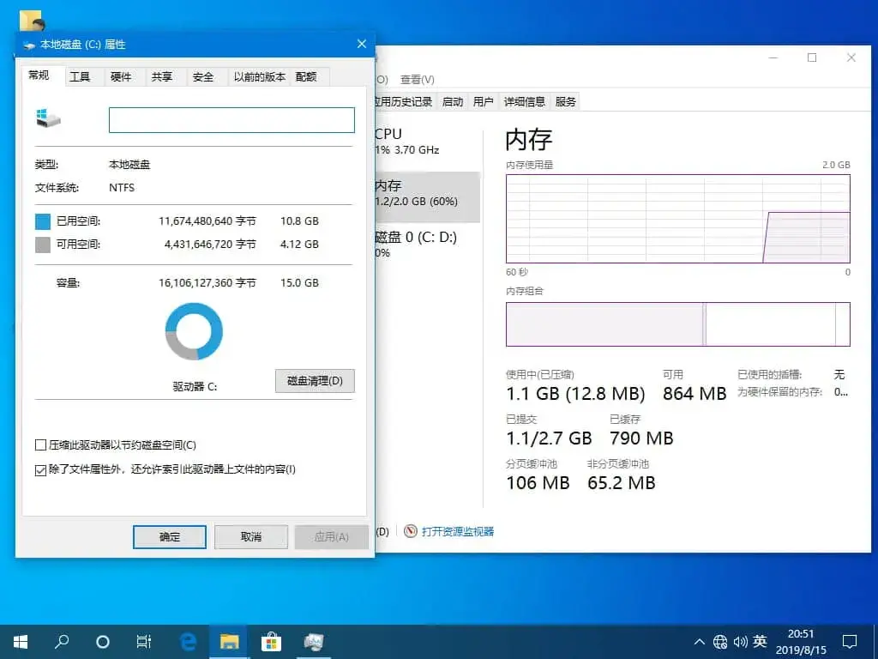Switch to the 硬件 tab
This screenshot has height=659, width=878.
pyautogui.click(x=120, y=76)
